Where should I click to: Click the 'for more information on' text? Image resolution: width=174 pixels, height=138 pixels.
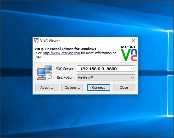[99, 53]
